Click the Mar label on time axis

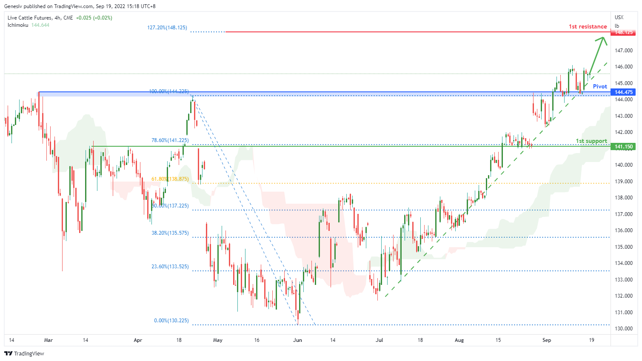point(49,340)
